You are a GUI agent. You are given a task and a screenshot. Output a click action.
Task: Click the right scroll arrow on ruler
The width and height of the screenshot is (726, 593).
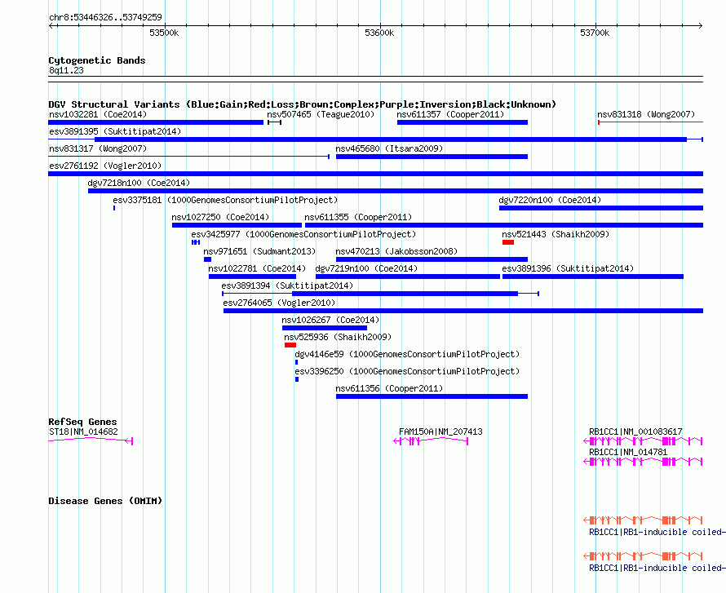point(700,25)
